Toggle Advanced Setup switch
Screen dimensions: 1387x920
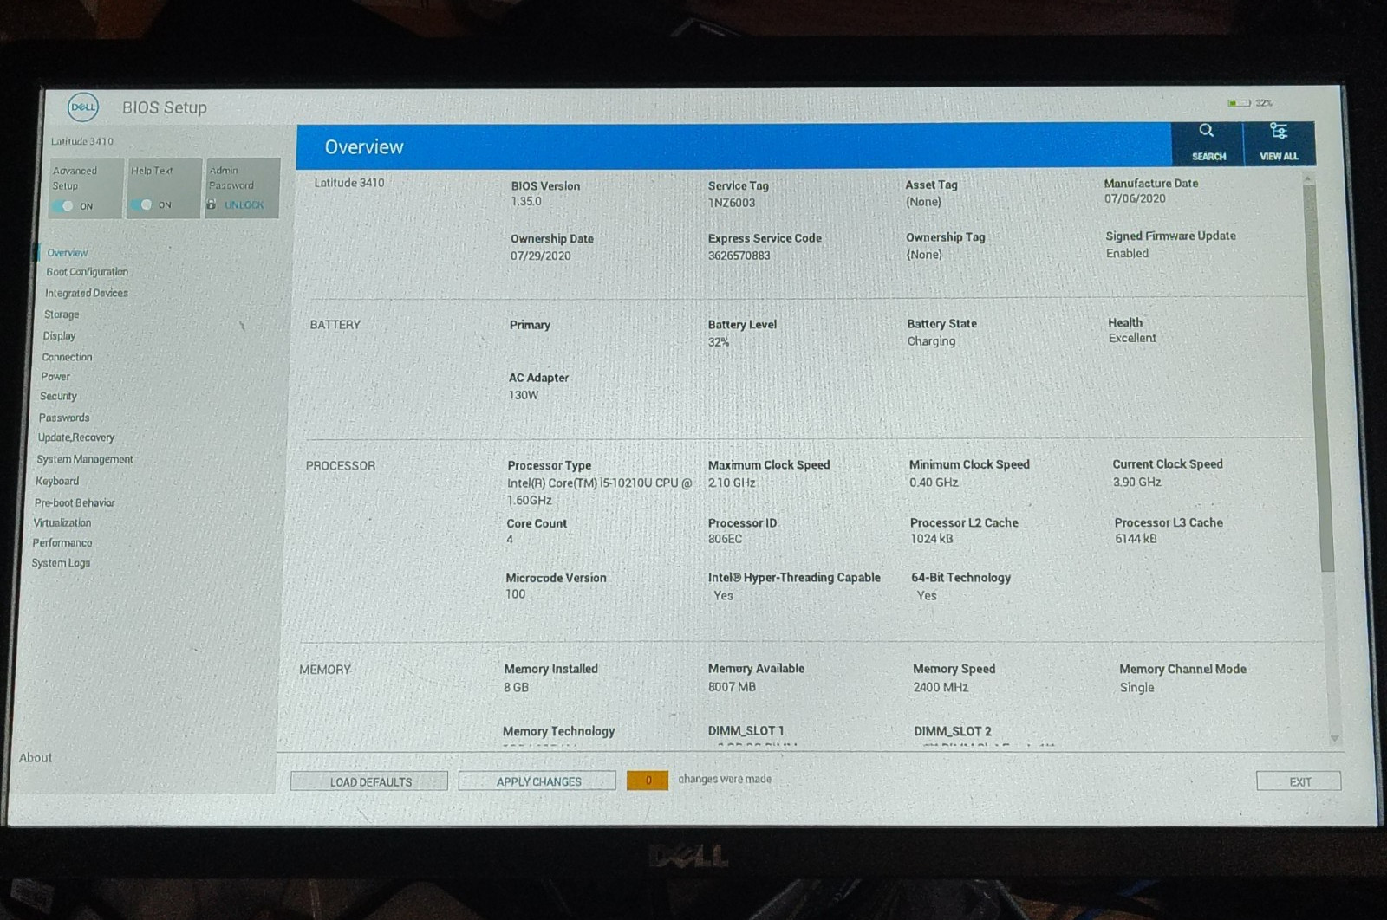point(63,205)
